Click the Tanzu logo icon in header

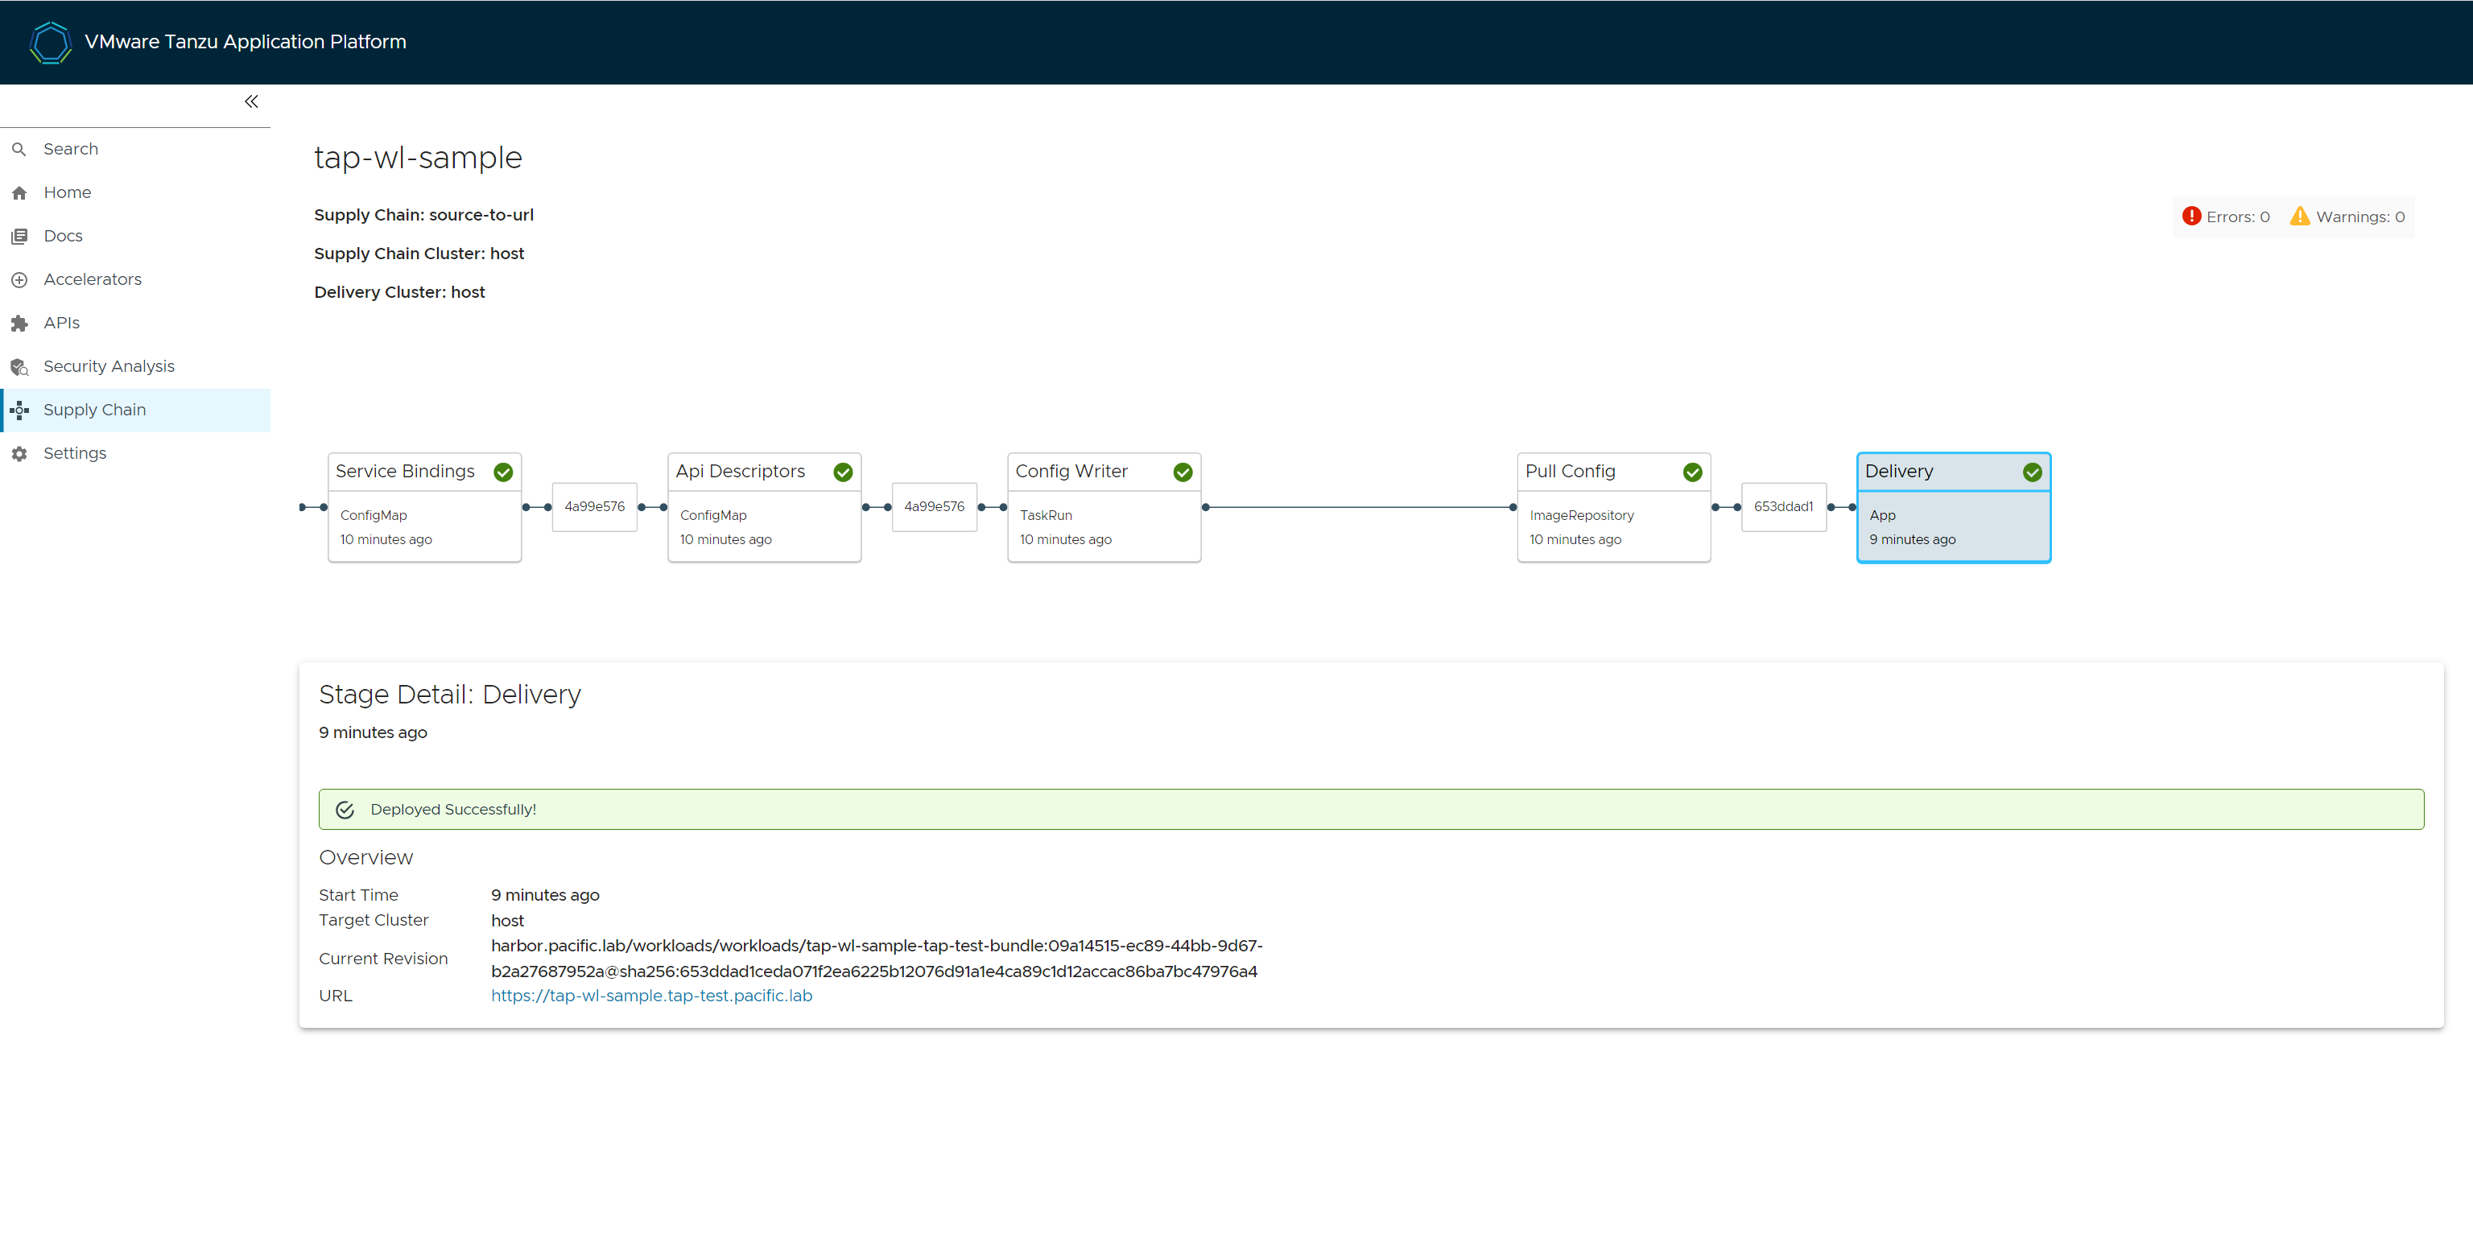(50, 42)
